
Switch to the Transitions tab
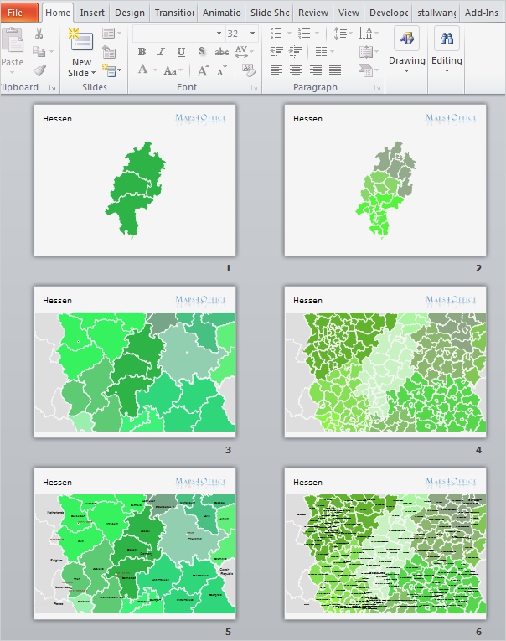click(x=174, y=13)
